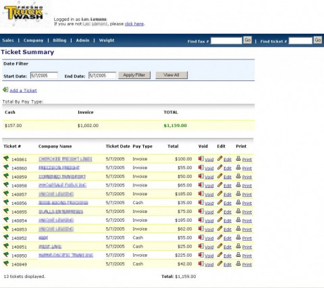
Task: Click green flag icon for ticket 140861
Action: (6, 158)
